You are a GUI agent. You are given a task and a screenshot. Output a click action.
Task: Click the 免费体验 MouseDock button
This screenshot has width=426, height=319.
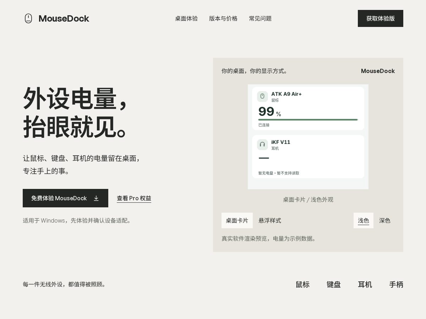[x=65, y=198]
